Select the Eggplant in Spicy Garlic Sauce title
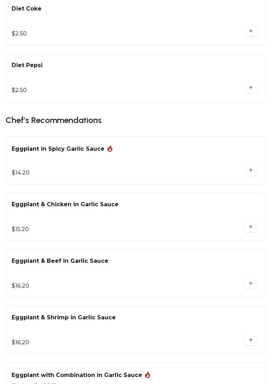271x384 pixels. [x=58, y=149]
